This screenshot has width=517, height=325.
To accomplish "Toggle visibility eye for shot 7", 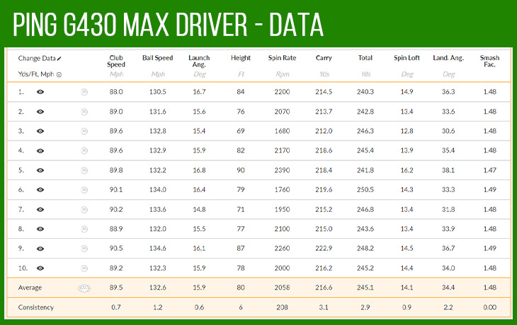I will (40, 210).
